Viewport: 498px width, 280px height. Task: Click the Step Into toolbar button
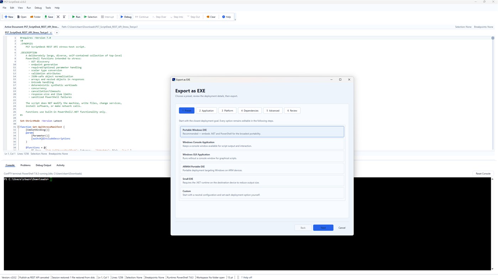click(x=177, y=17)
